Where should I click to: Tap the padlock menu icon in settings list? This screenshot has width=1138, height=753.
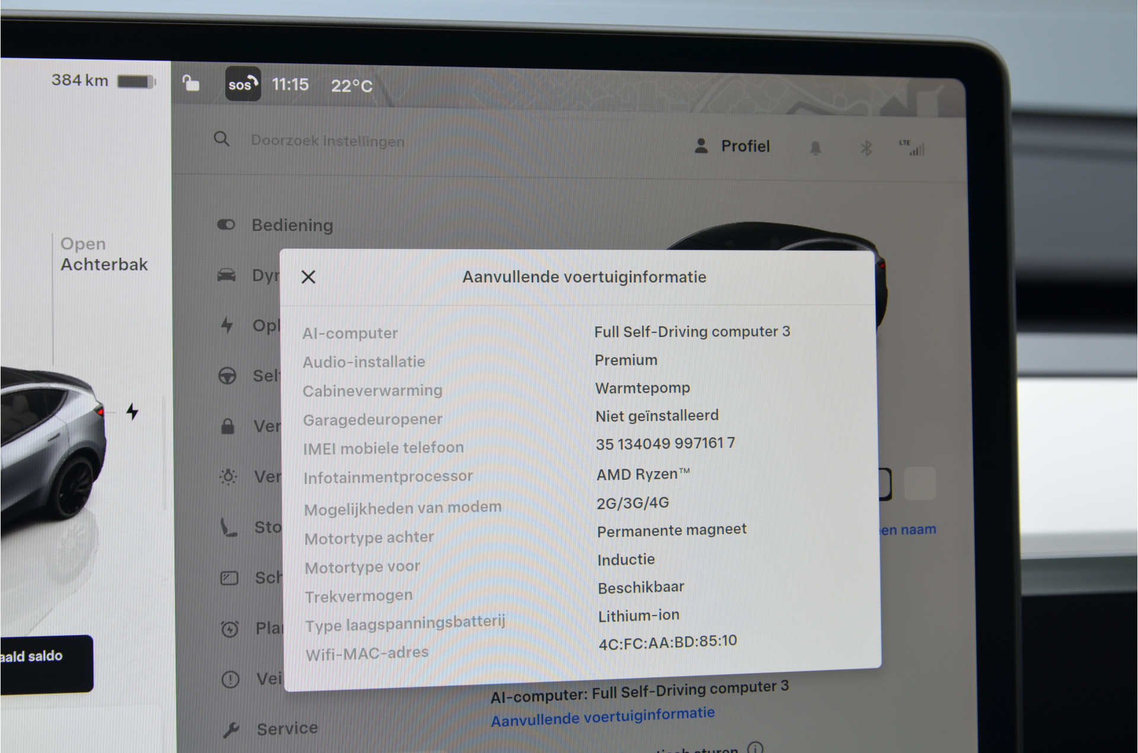(228, 426)
